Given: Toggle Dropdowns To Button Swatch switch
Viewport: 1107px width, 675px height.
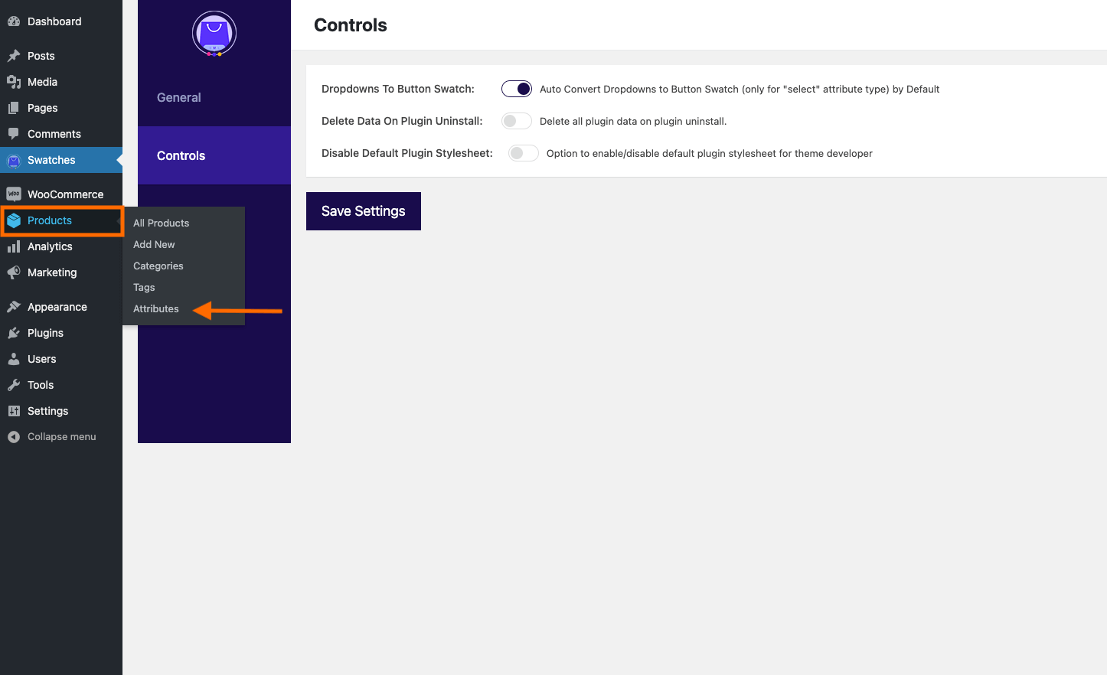Looking at the screenshot, I should [x=517, y=89].
